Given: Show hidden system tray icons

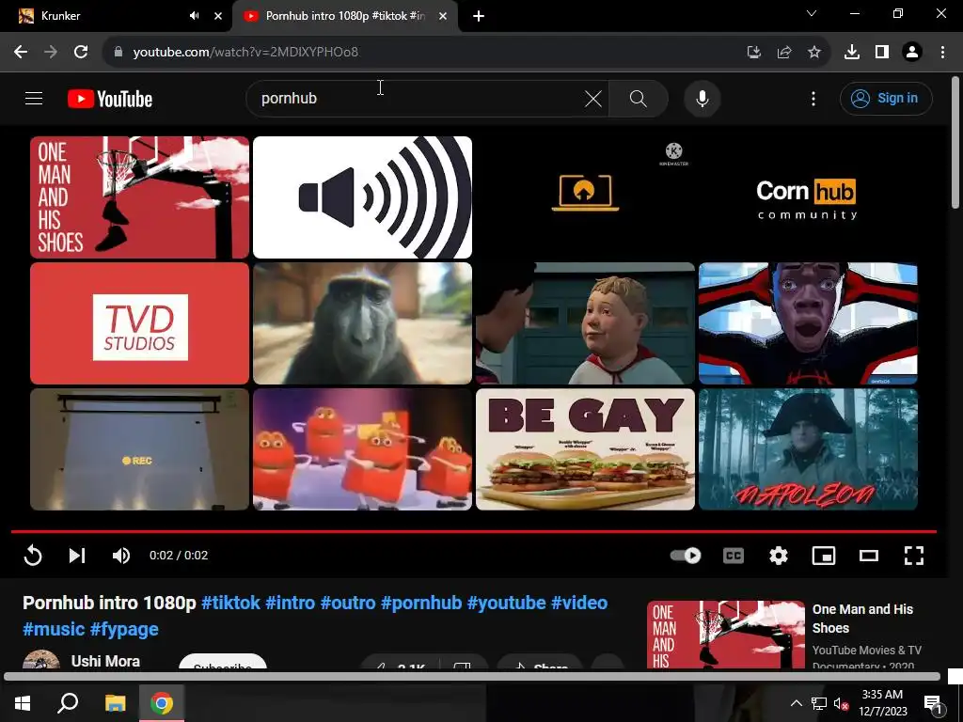Looking at the screenshot, I should click(796, 703).
